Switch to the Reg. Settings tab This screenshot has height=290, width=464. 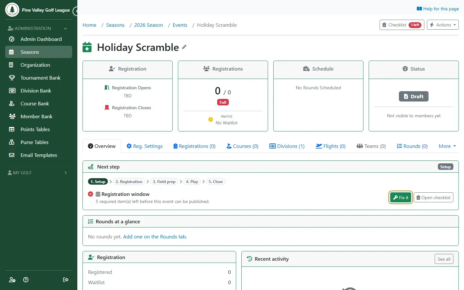144,146
